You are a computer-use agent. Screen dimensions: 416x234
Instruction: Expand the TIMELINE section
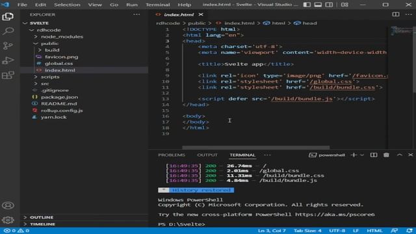click(x=42, y=224)
